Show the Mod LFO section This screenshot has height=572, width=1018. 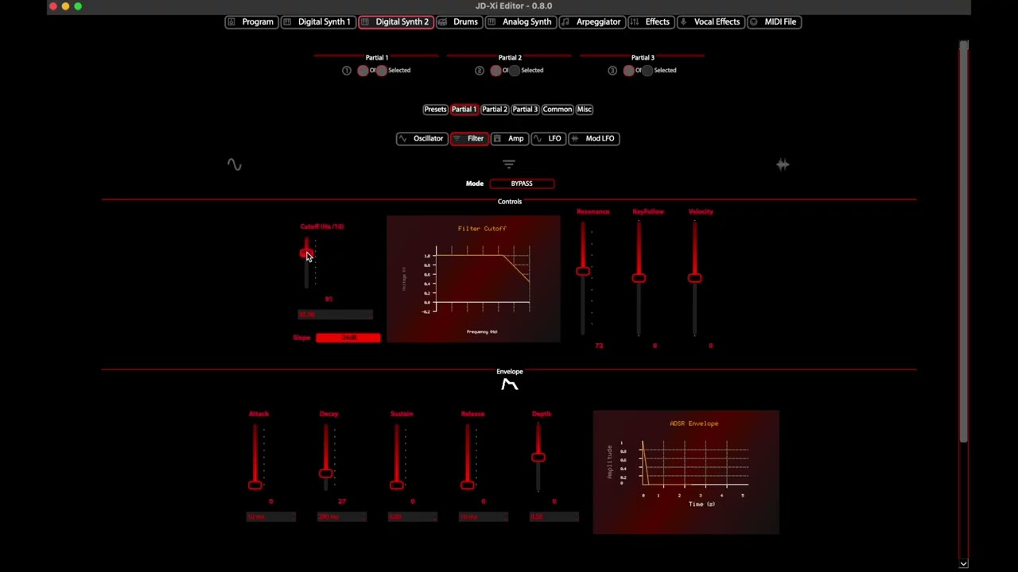(x=593, y=139)
